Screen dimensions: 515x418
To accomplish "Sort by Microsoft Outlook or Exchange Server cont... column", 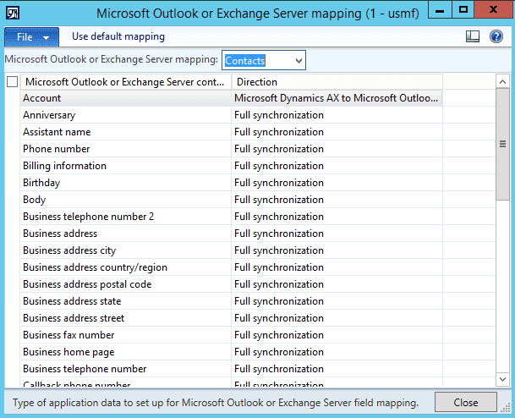I will pos(126,82).
